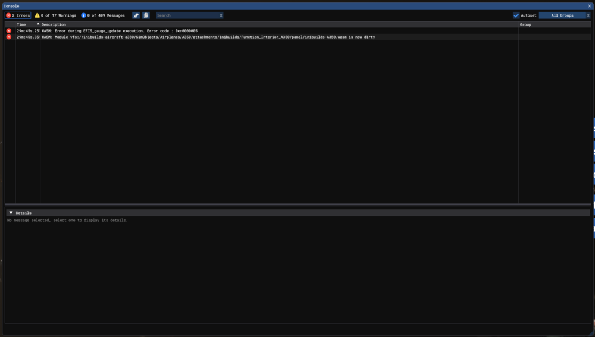Click error icon of module dirty row
This screenshot has height=337, width=595.
coord(9,37)
